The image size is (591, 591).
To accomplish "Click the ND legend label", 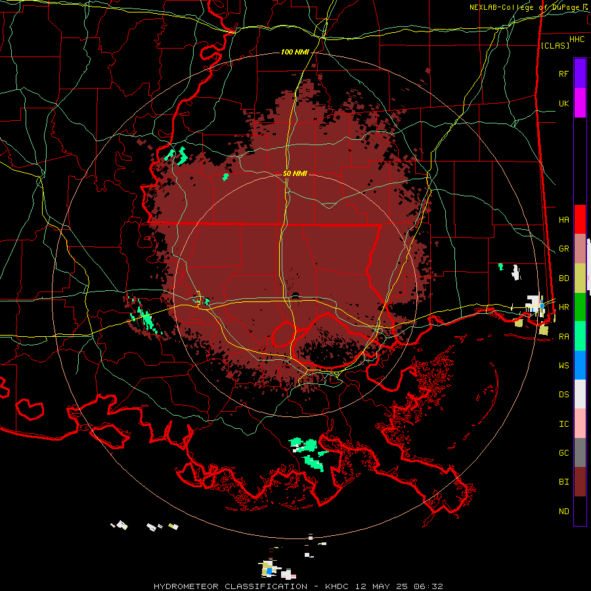I will 564,512.
